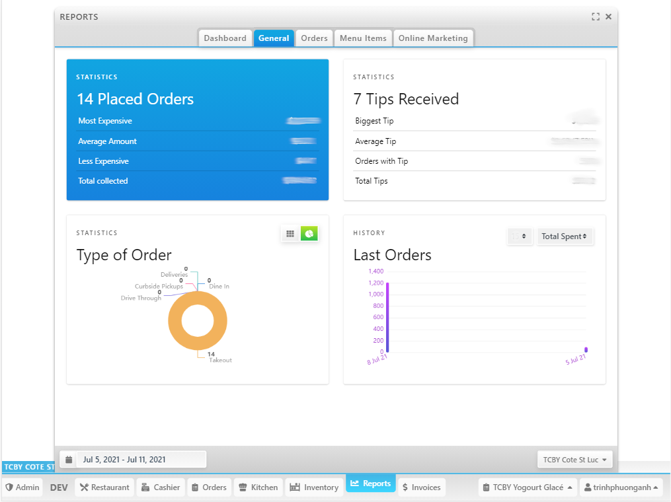Go to the Online Marketing tab
This screenshot has height=502, width=671.
[x=433, y=38]
